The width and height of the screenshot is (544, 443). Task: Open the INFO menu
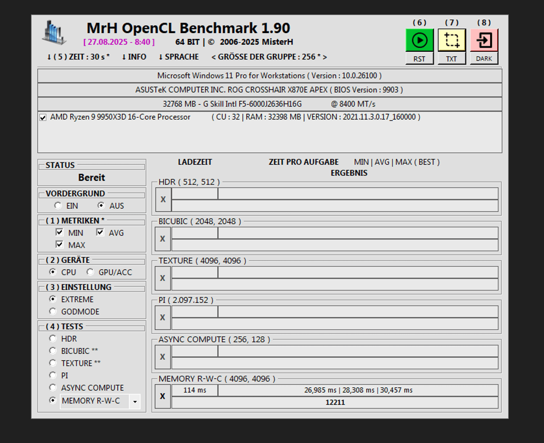[x=134, y=57]
